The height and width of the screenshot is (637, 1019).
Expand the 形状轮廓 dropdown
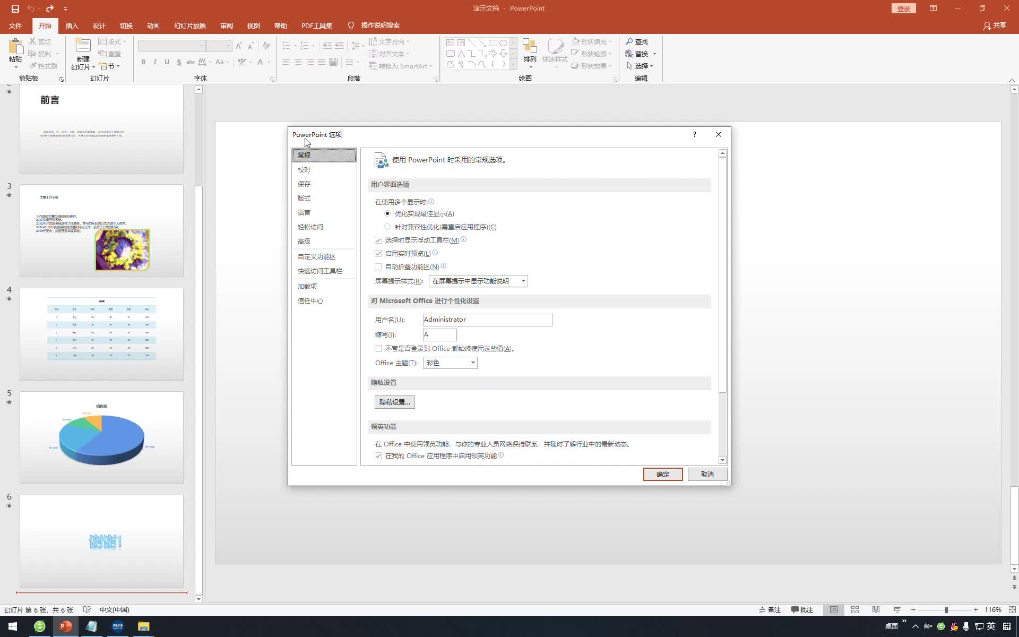(610, 54)
